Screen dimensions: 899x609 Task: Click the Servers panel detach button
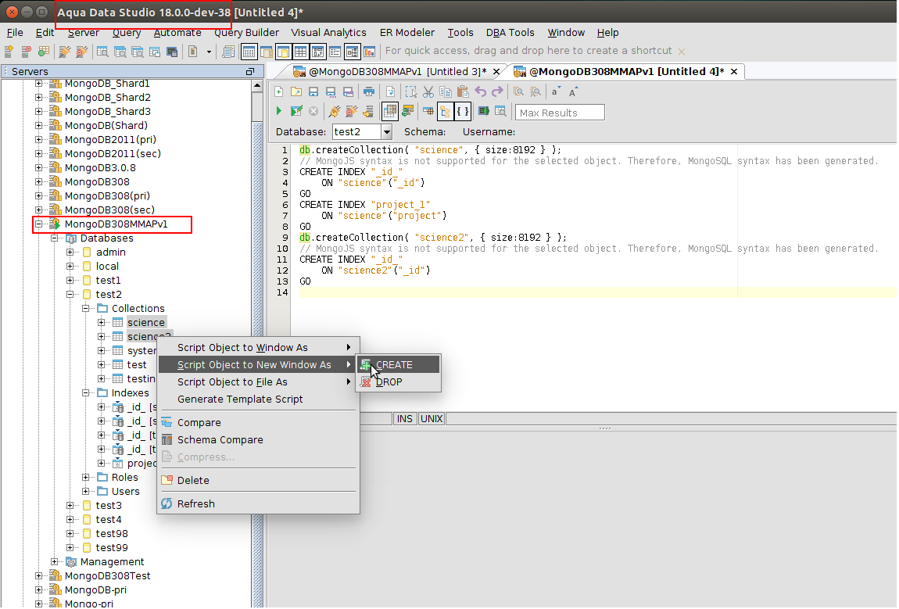click(x=250, y=72)
